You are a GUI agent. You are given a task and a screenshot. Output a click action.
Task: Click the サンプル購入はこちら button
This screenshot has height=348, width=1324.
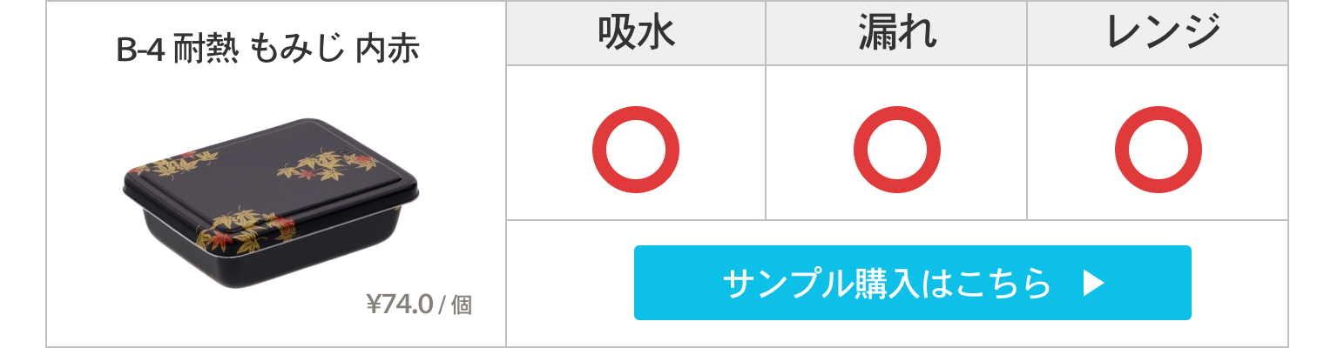pos(912,283)
